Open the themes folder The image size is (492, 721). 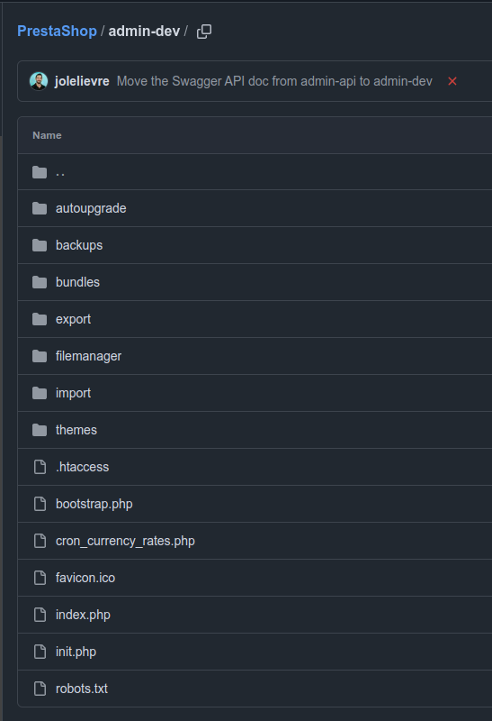tap(76, 430)
